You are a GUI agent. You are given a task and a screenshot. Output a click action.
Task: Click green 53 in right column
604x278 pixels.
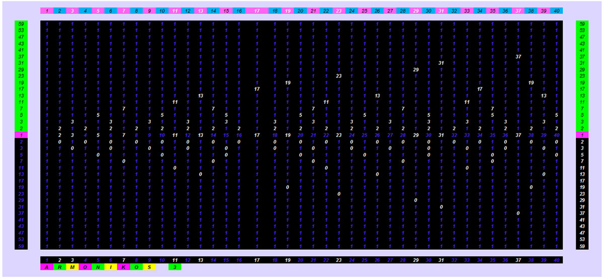click(x=582, y=30)
